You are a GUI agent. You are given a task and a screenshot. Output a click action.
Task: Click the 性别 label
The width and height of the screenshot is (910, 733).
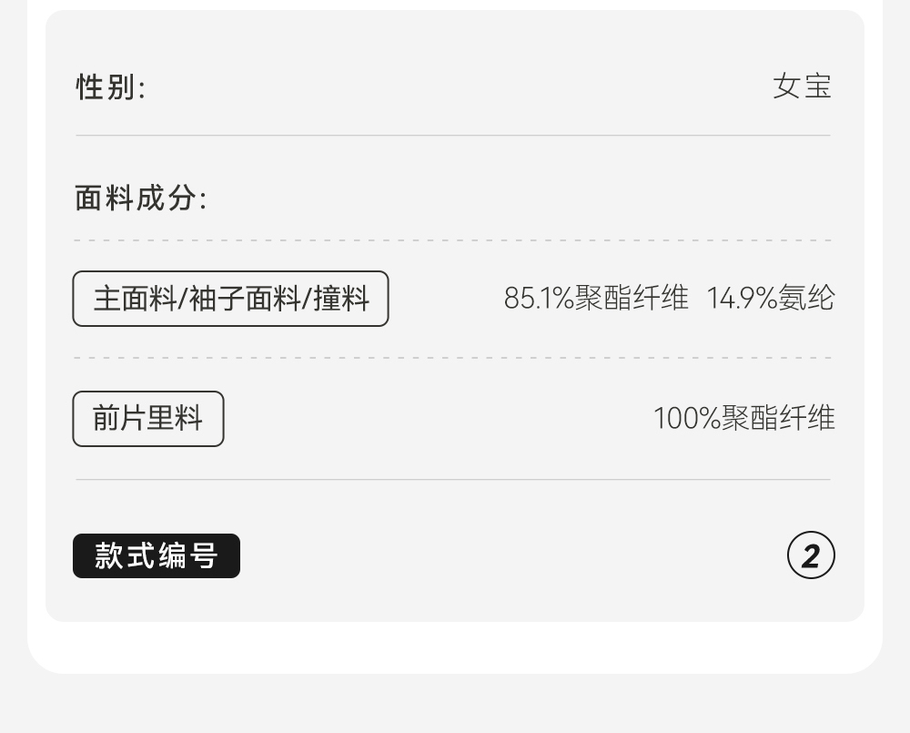pos(110,87)
